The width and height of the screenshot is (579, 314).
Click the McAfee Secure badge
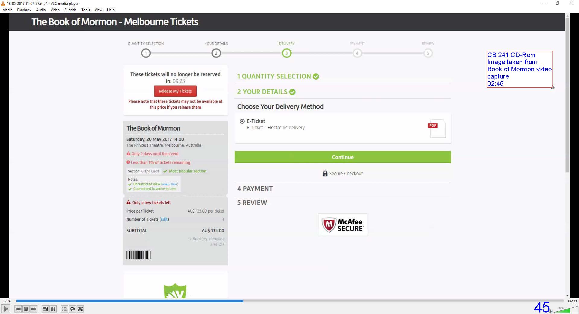tap(343, 225)
